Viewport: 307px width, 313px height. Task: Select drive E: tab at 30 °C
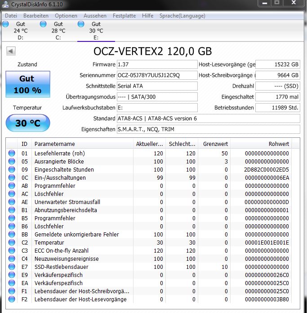click(x=96, y=31)
